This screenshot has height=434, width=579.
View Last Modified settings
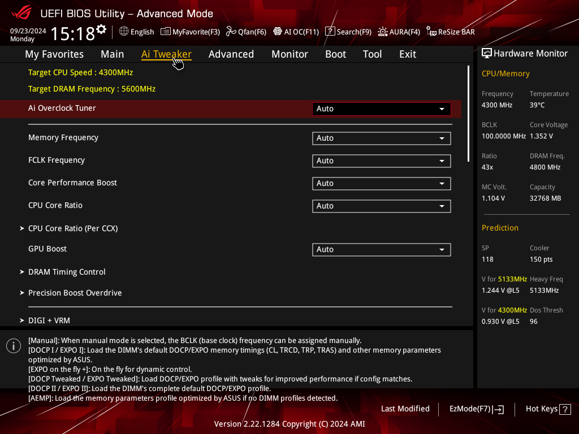405,409
